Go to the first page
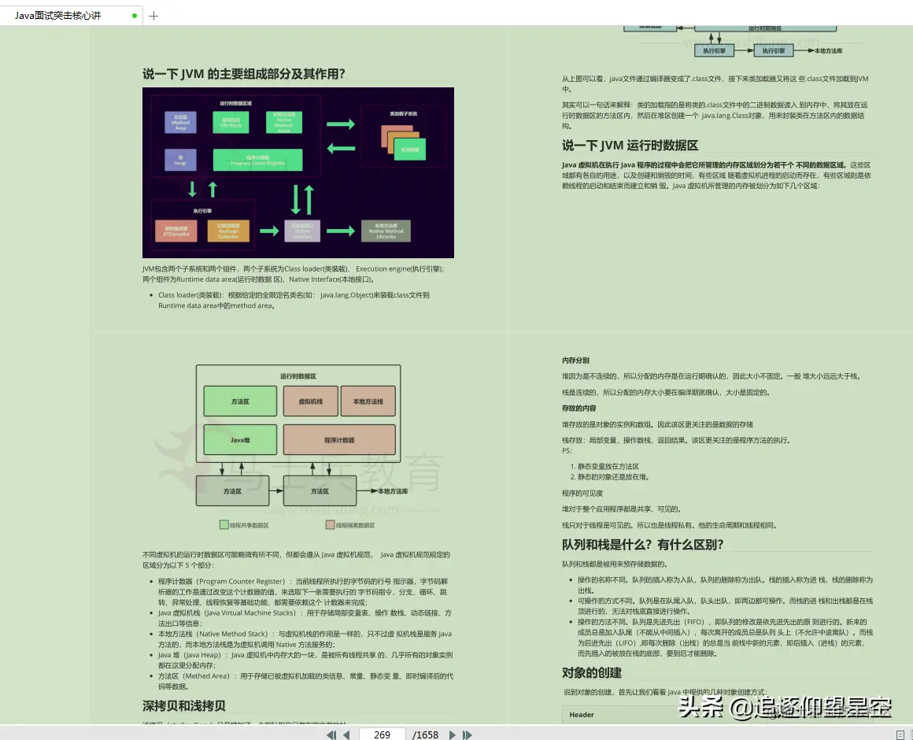 pos(331,734)
